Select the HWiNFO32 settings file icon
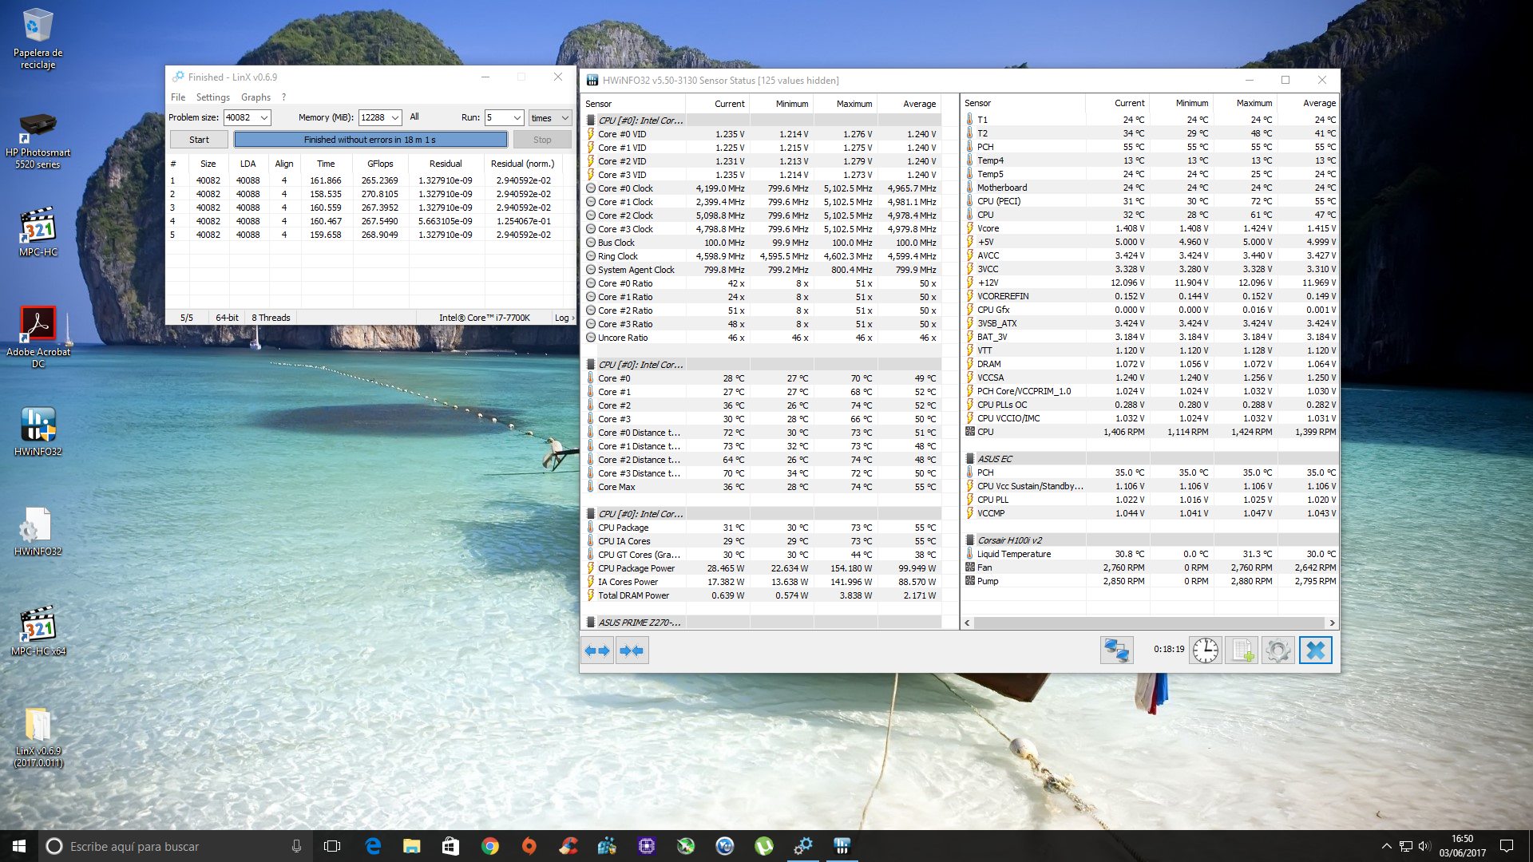 [38, 532]
